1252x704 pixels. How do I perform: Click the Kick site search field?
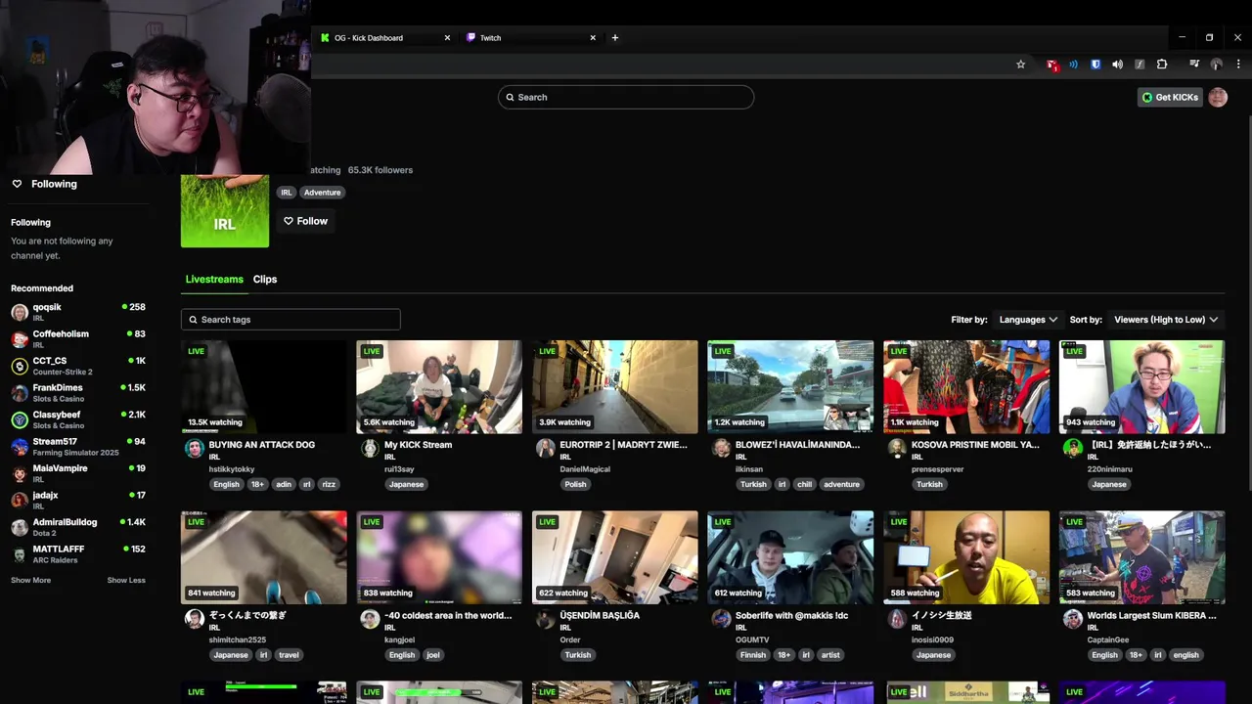(626, 97)
